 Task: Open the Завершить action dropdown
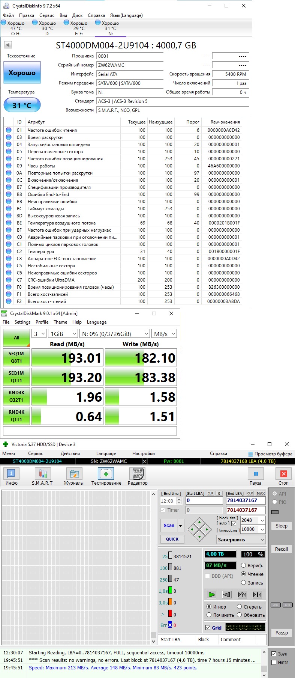(x=241, y=539)
